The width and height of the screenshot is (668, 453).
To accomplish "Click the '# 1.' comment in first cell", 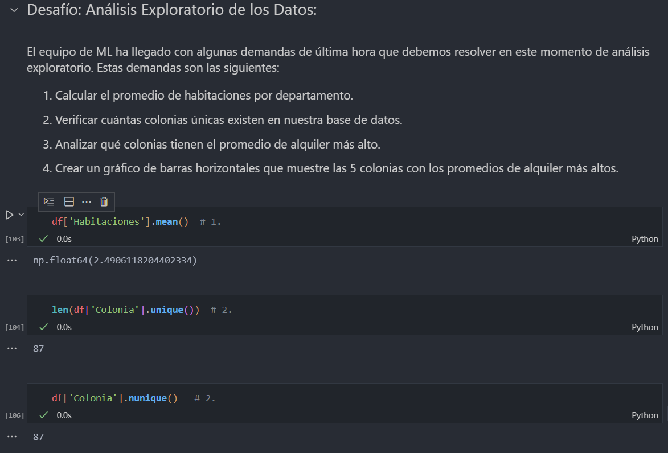I will pos(211,222).
